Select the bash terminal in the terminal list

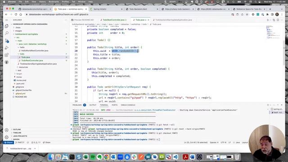tap(277, 112)
